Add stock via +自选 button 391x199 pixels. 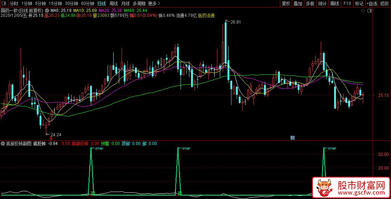point(372,4)
